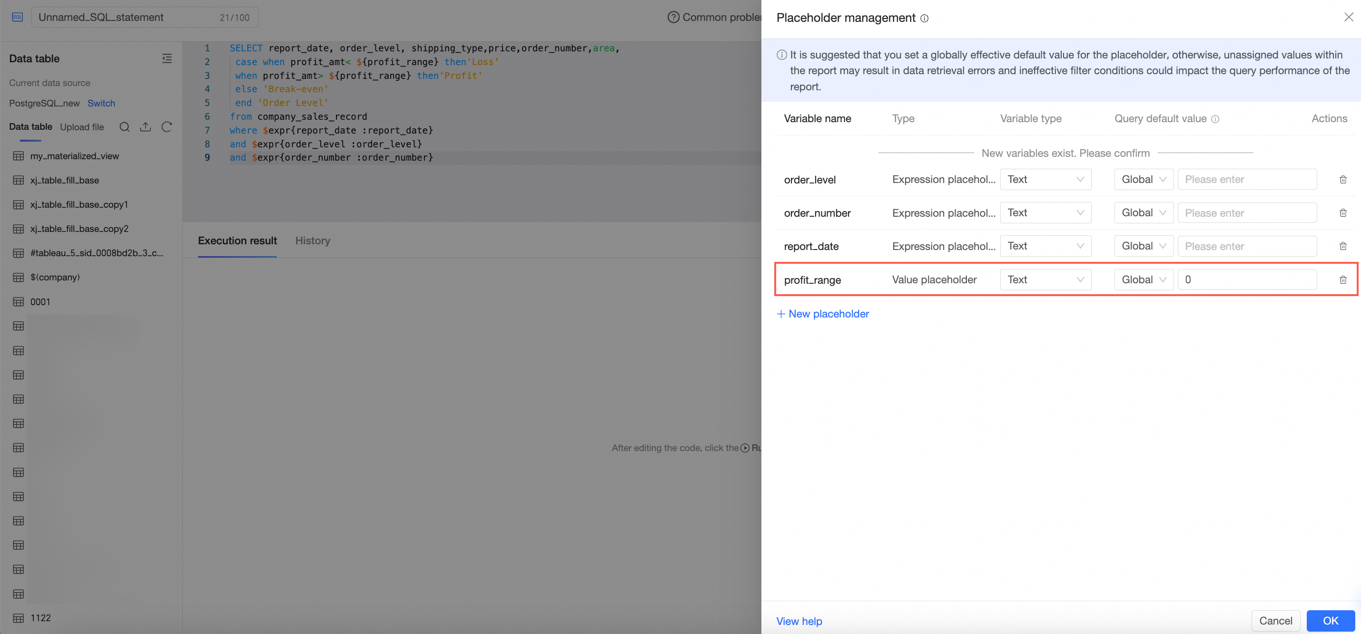Add a New placeholder

823,314
